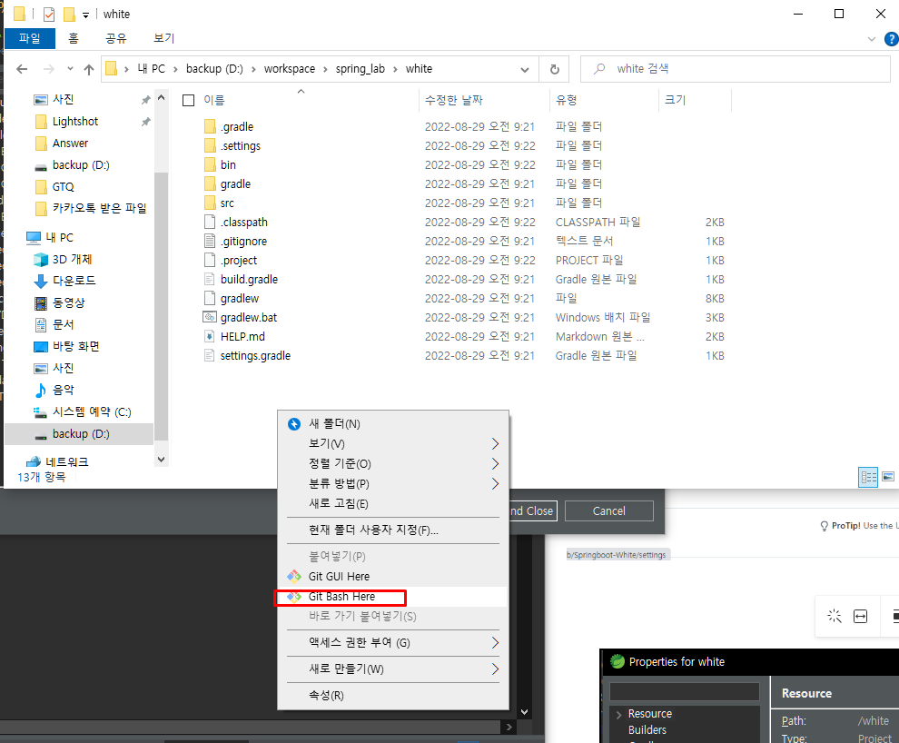This screenshot has height=743, width=899.
Task: Expand 정렬 기준(O) submenu arrow
Action: point(495,464)
